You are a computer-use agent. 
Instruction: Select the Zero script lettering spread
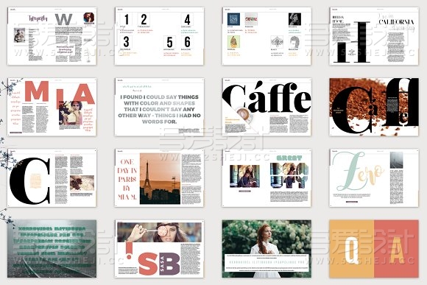(374, 178)
